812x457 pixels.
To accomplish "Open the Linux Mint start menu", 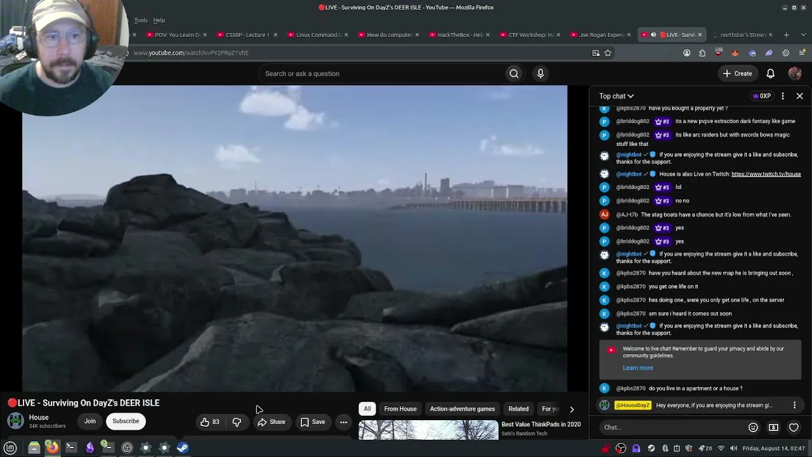I will pos(10,447).
